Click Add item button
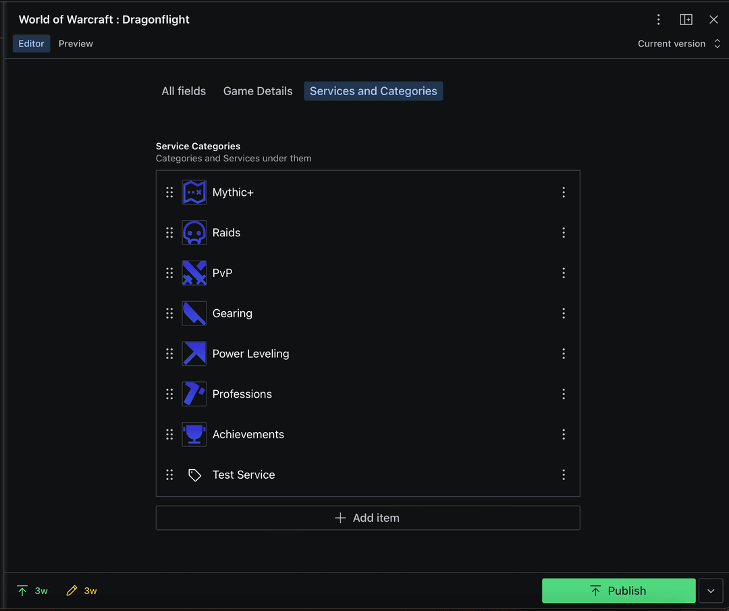 coord(368,518)
